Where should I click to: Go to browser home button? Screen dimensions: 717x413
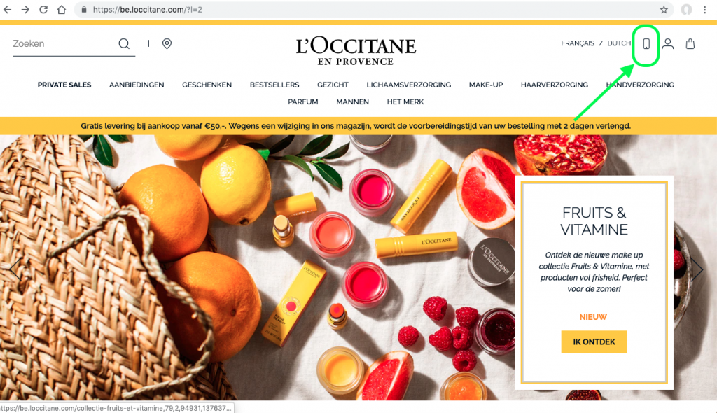(62, 10)
